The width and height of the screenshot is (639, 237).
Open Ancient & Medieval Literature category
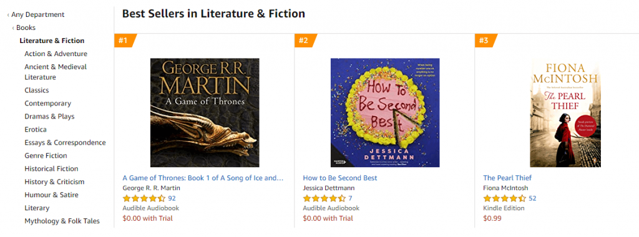coord(56,72)
